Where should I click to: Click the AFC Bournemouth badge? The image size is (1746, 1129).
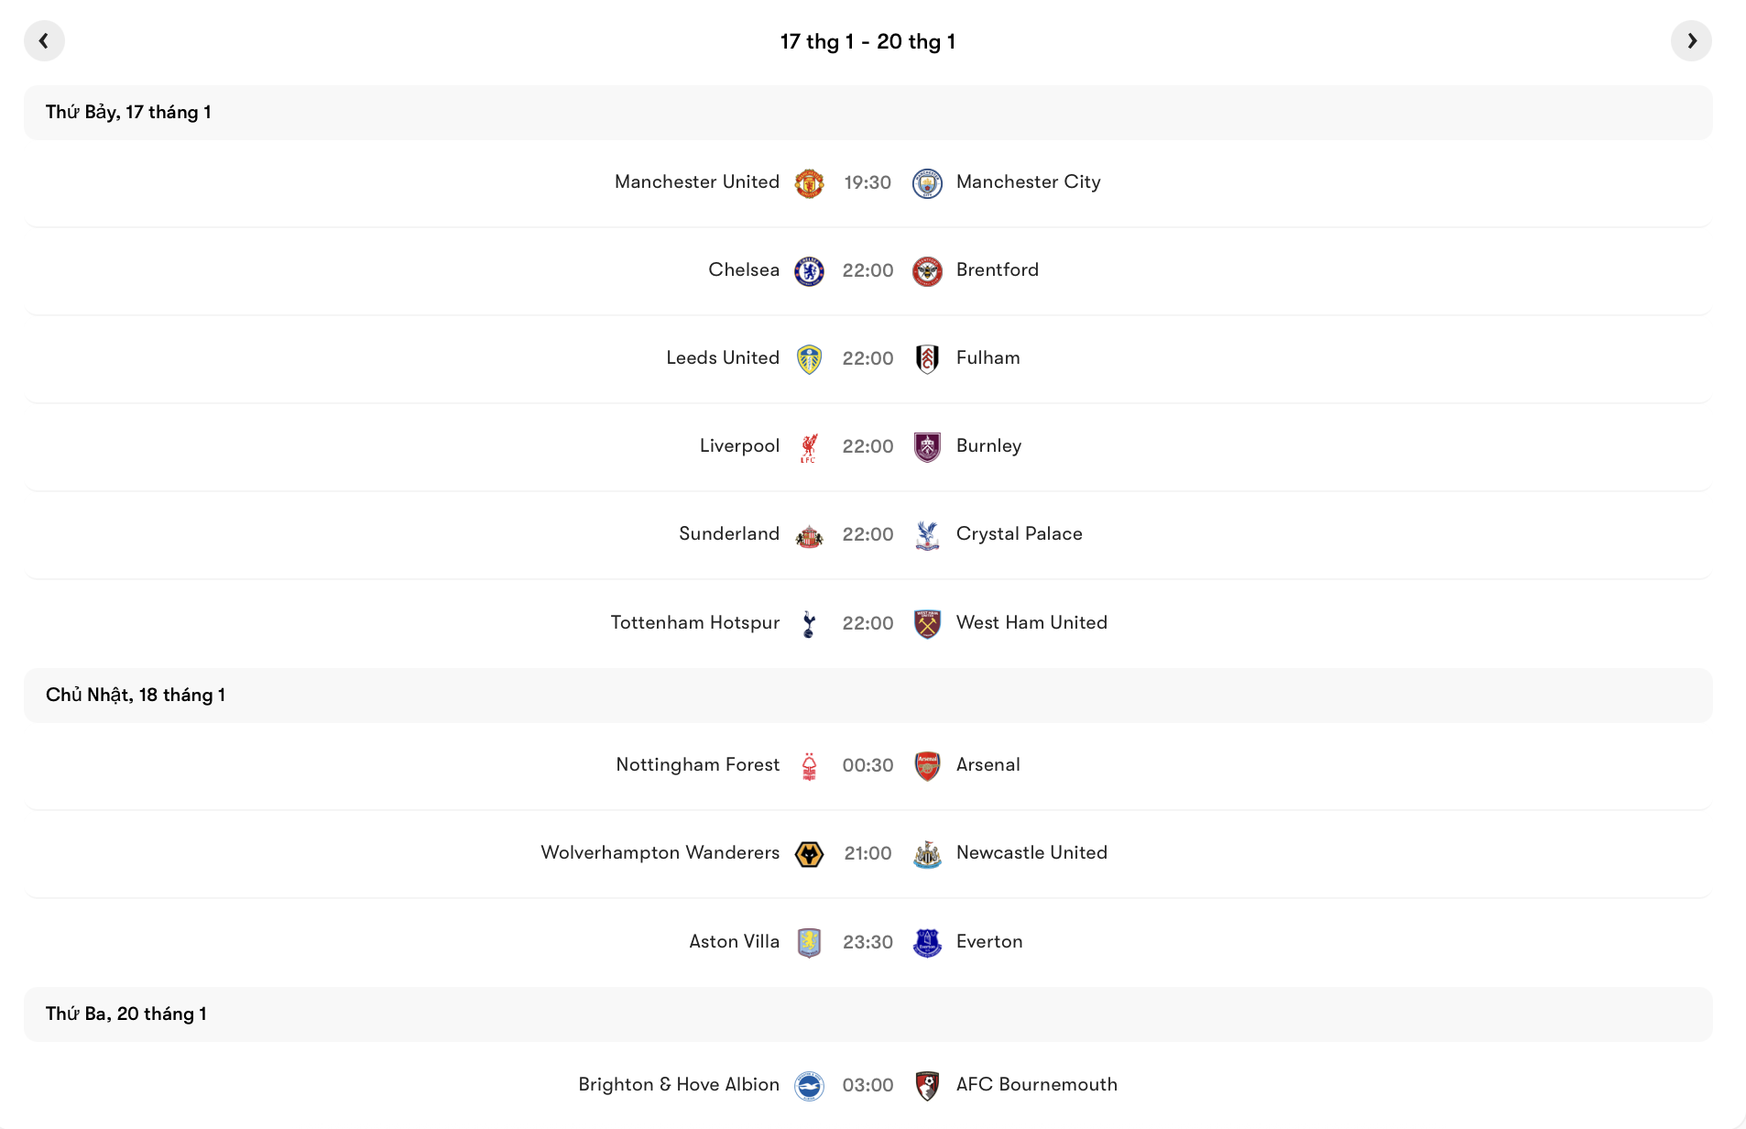click(927, 1085)
